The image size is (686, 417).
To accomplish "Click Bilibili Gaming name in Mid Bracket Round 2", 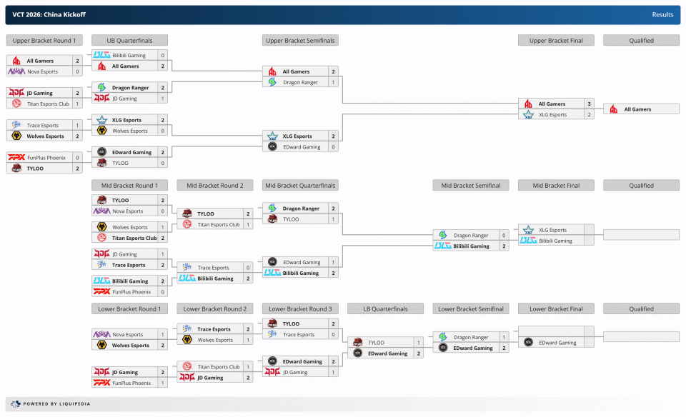I will click(x=215, y=278).
